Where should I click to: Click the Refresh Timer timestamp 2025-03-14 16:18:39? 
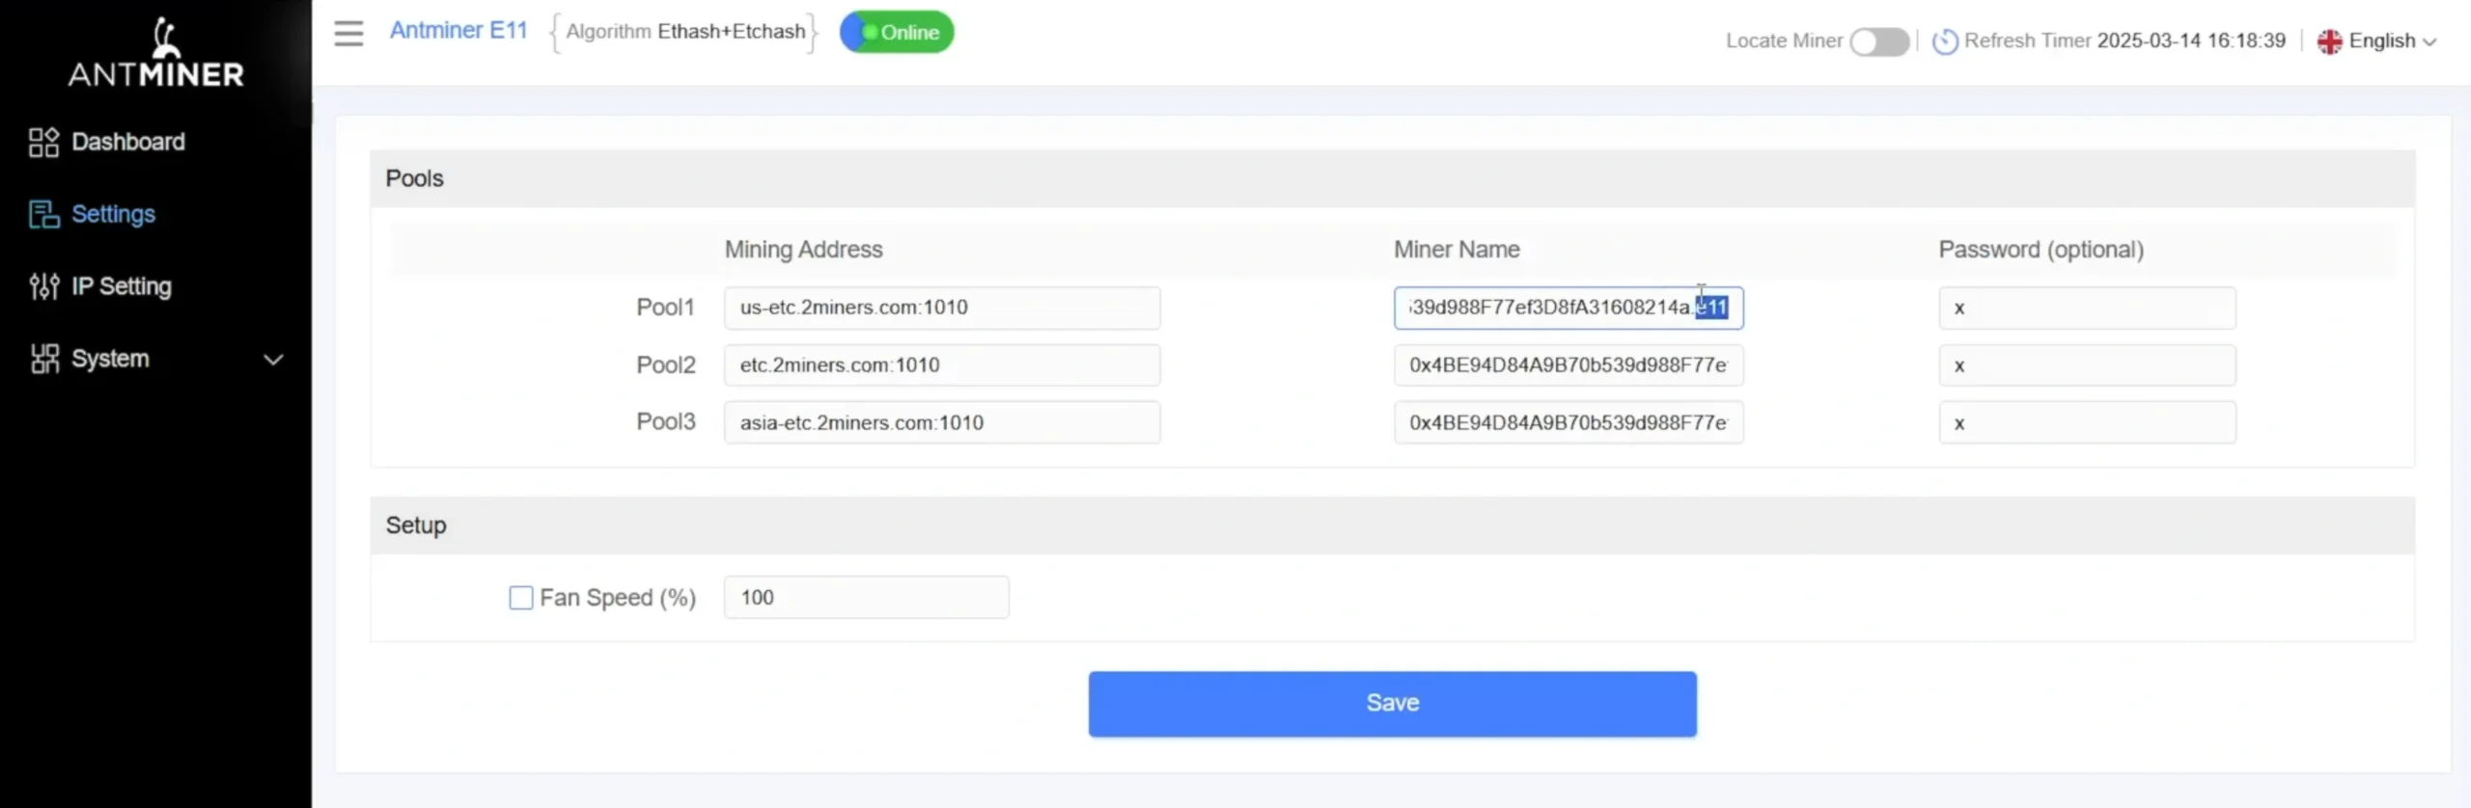(x=2191, y=41)
